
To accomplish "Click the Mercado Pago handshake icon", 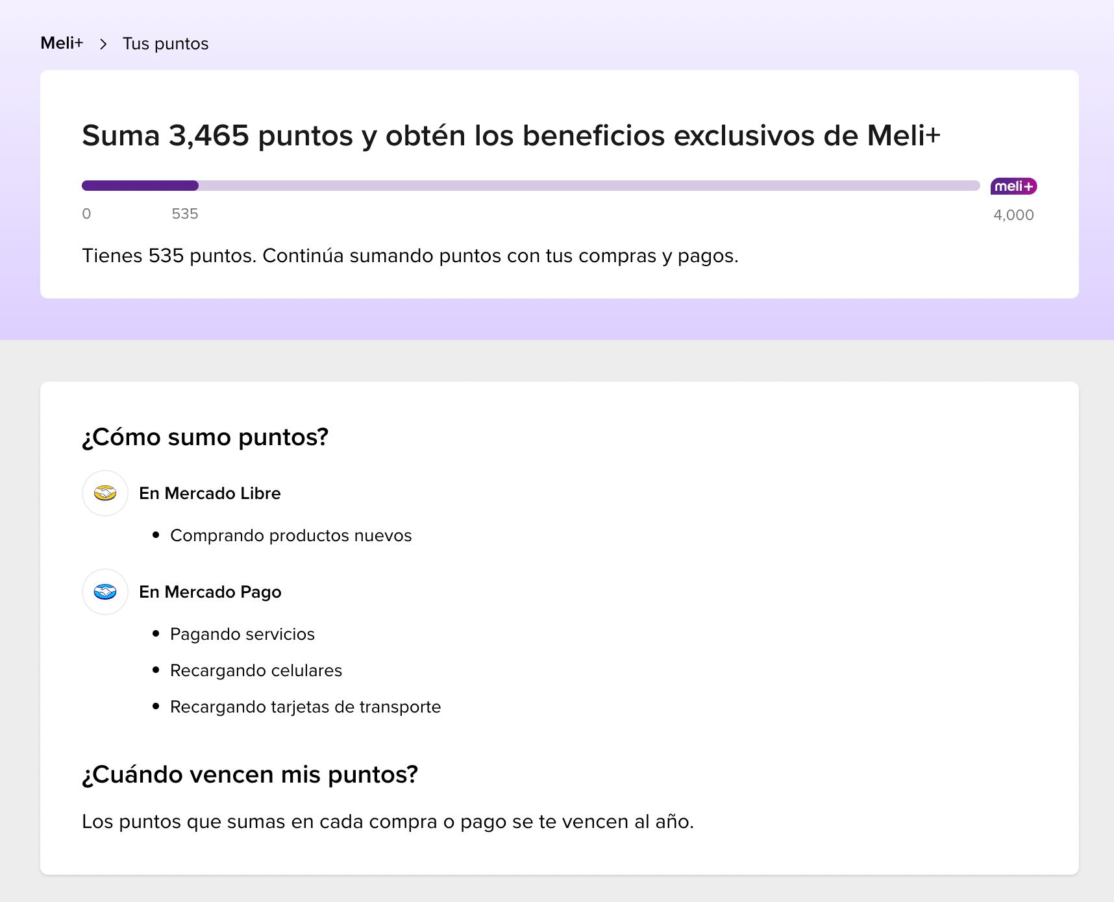I will click(x=105, y=592).
